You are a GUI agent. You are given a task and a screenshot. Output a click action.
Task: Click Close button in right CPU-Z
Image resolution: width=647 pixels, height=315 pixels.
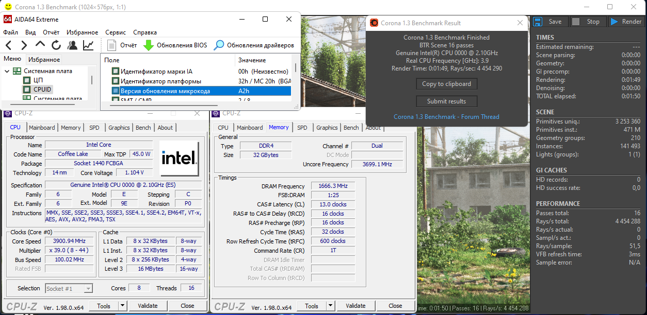click(x=396, y=306)
